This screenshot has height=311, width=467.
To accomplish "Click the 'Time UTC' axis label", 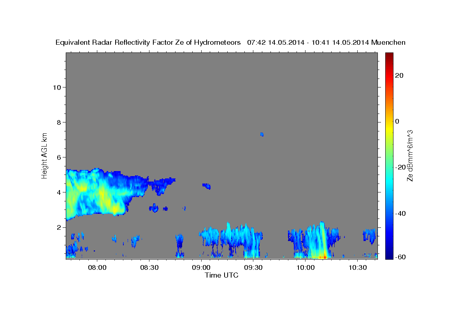I will tap(221, 275).
